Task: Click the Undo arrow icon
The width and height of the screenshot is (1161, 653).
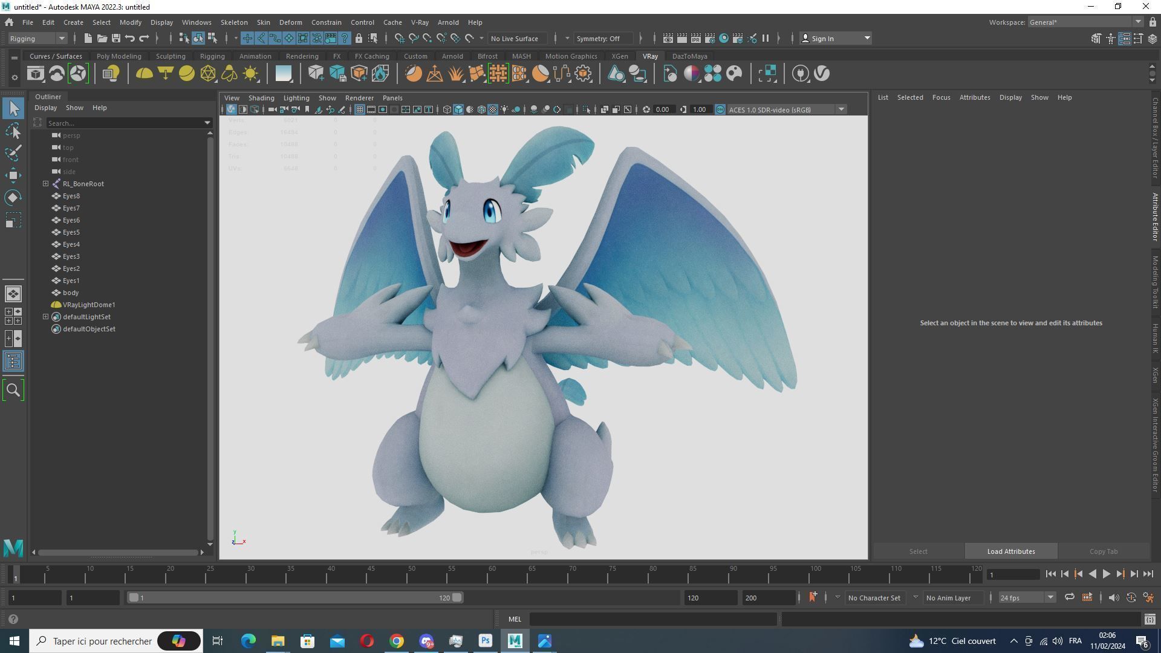Action: (x=129, y=39)
